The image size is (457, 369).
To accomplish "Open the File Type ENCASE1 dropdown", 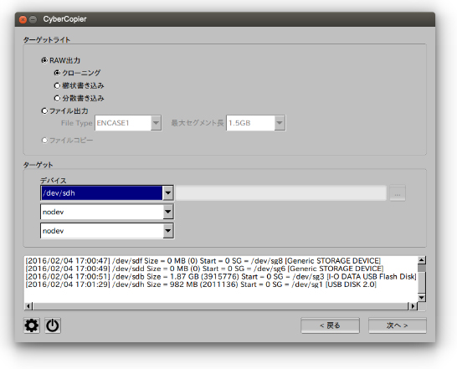I will click(x=128, y=123).
